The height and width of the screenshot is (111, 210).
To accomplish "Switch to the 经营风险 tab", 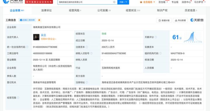I will tap(75, 11).
